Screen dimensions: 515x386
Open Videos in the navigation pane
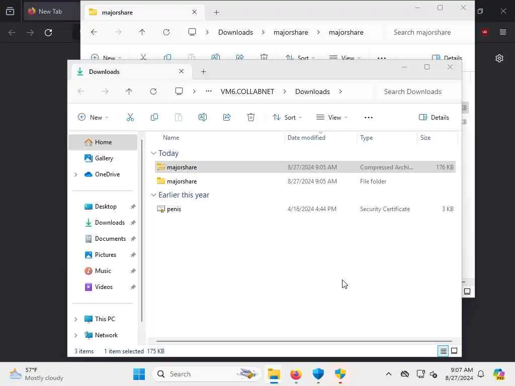click(x=103, y=287)
